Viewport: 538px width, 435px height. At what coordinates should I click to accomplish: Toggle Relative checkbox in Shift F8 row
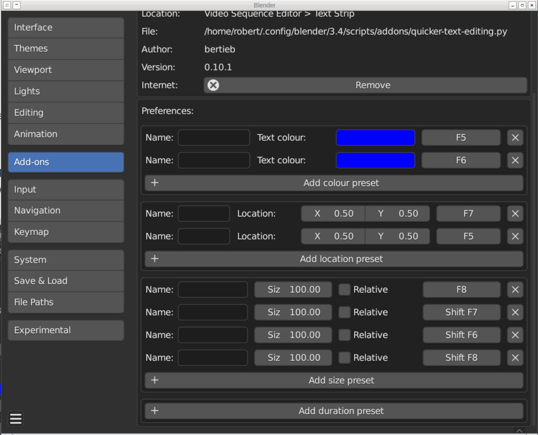[x=344, y=358]
